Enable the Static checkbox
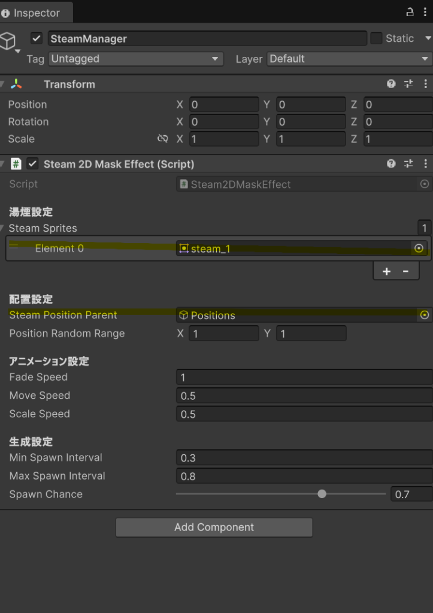The height and width of the screenshot is (613, 433). click(x=376, y=38)
